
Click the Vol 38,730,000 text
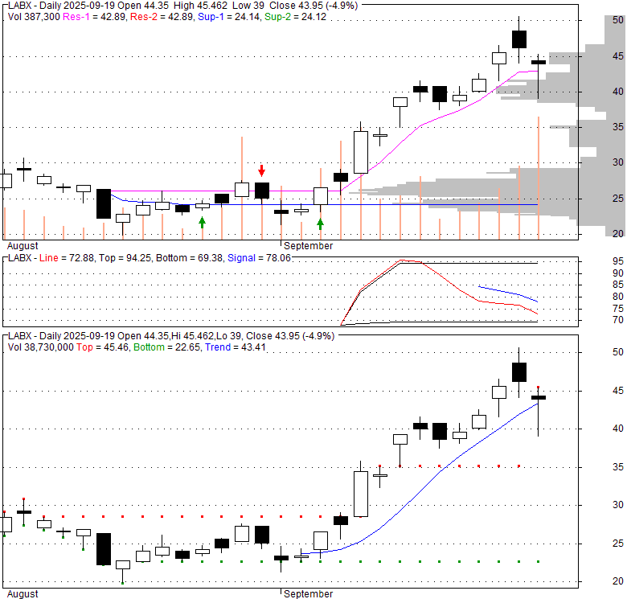coord(41,347)
